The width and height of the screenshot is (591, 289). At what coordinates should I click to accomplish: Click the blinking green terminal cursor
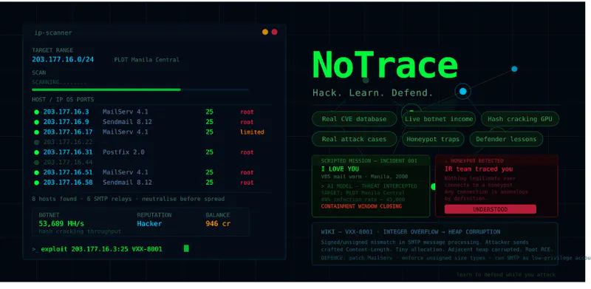186,248
